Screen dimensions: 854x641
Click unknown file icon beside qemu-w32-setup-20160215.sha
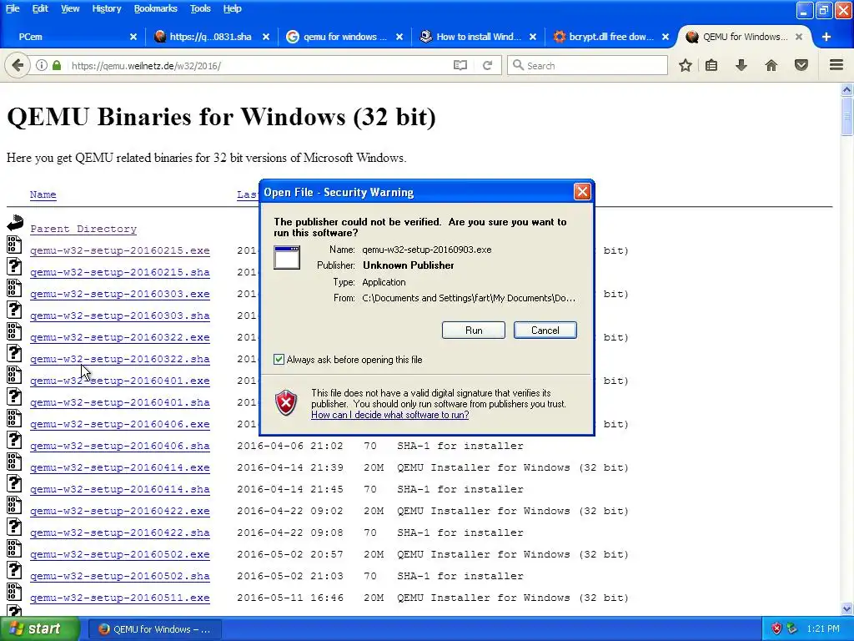click(x=14, y=266)
